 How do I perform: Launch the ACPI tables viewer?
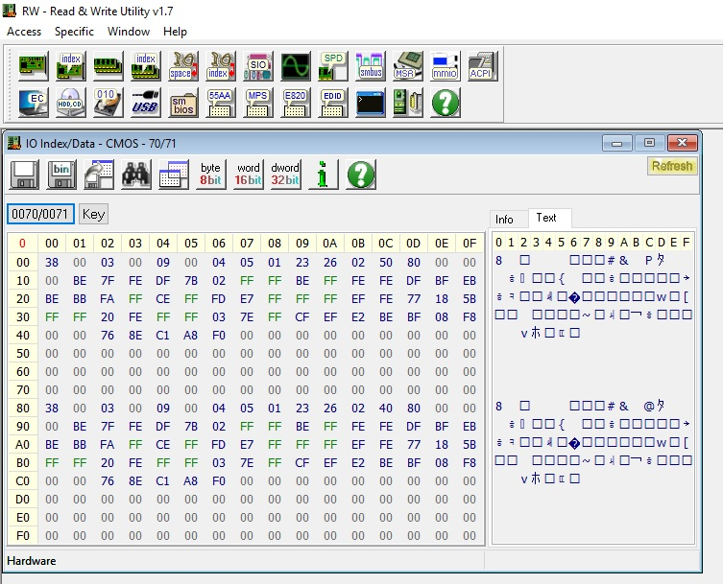click(482, 66)
